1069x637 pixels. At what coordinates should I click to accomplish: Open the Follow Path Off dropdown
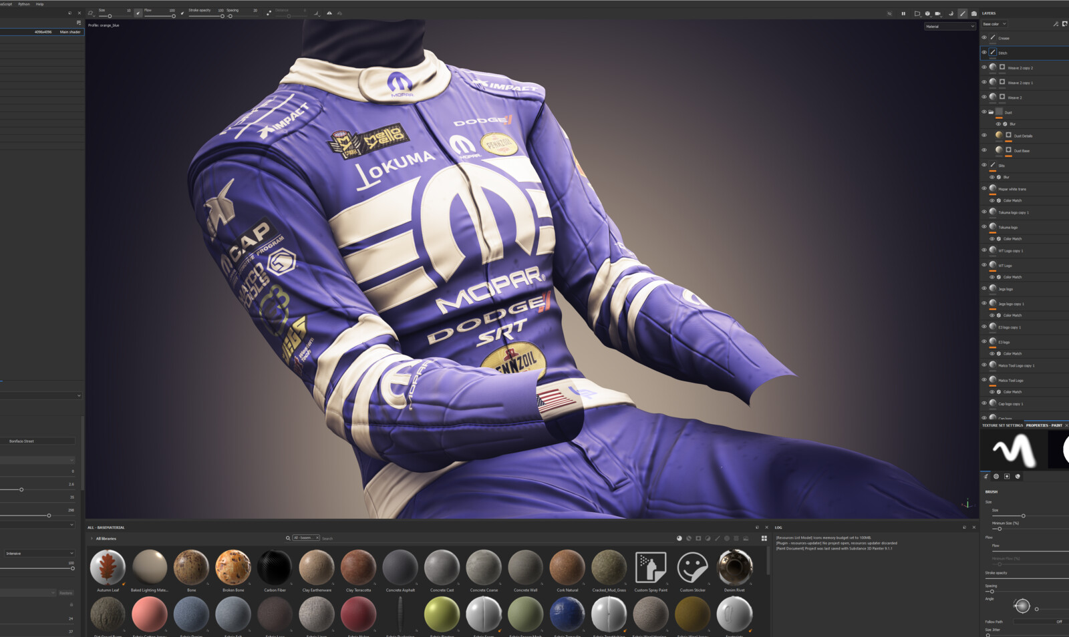click(x=1042, y=622)
